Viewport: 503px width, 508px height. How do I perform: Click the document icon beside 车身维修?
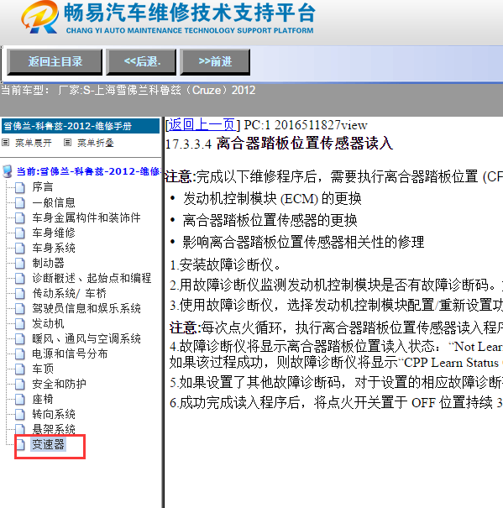pyautogui.click(x=20, y=233)
